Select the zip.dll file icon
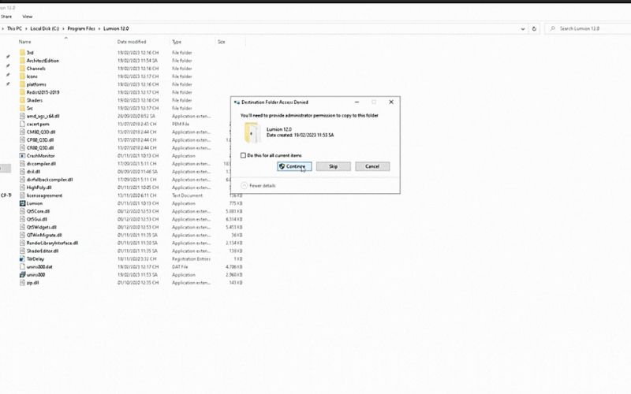Screen dimensions: 631x394 tap(23, 283)
